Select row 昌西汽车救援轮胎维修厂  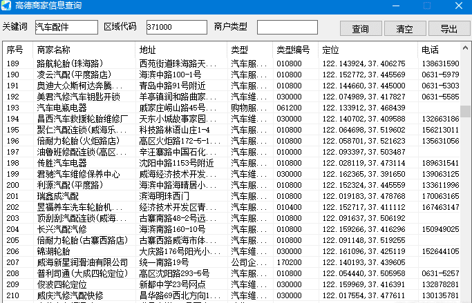[x=232, y=119]
